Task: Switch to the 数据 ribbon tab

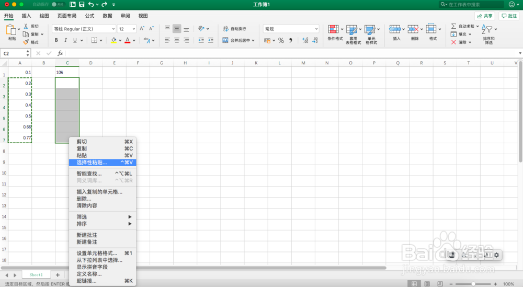Action: (107, 16)
